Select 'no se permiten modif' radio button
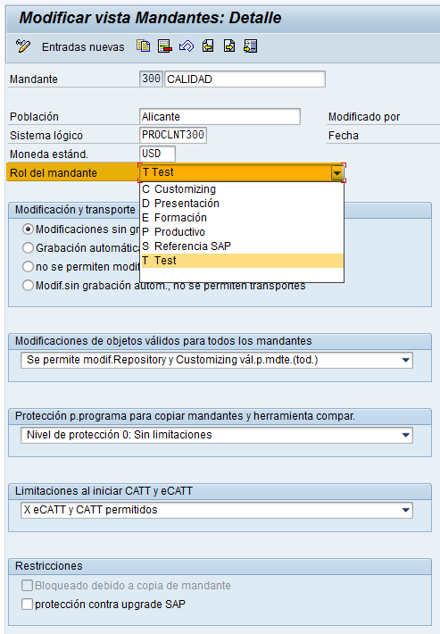440x634 pixels. (28, 266)
